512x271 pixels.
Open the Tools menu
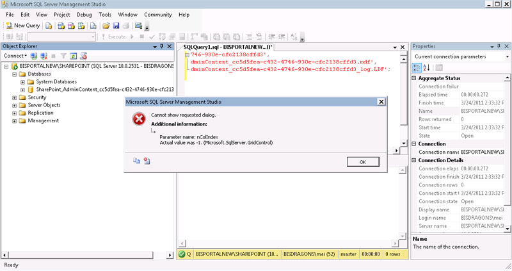coord(105,15)
